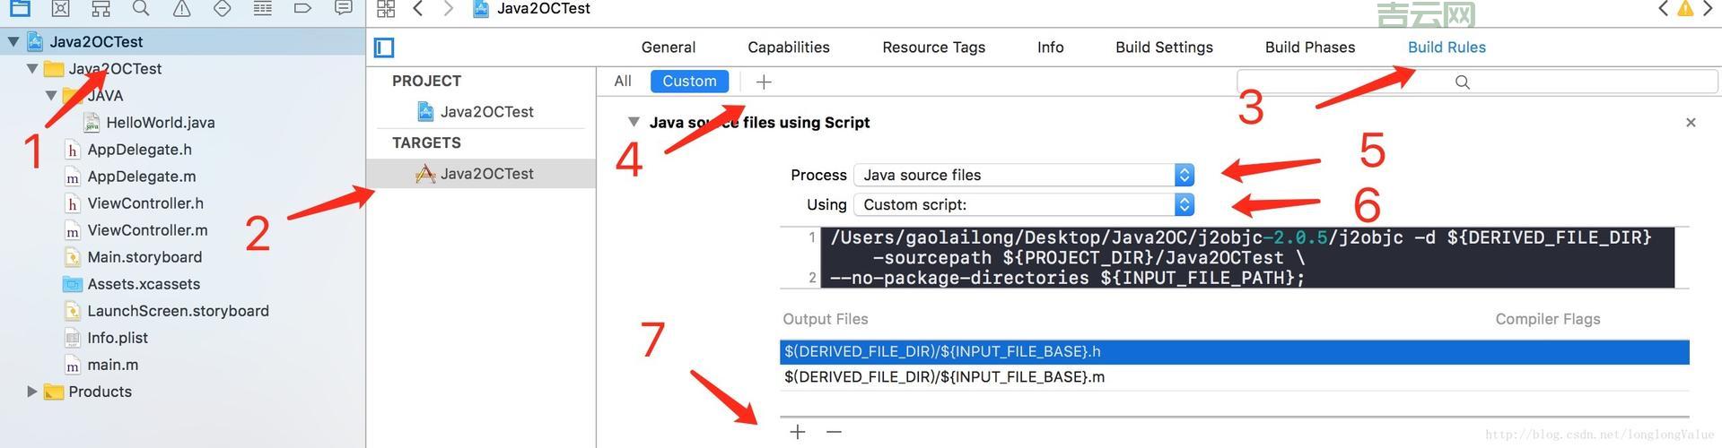Open the Report navigator speech bubble icon

343,9
